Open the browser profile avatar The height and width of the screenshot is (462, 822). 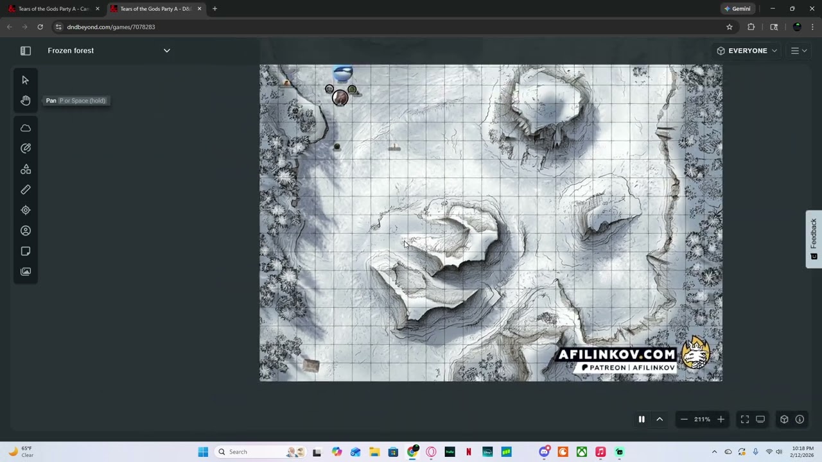[x=797, y=27]
